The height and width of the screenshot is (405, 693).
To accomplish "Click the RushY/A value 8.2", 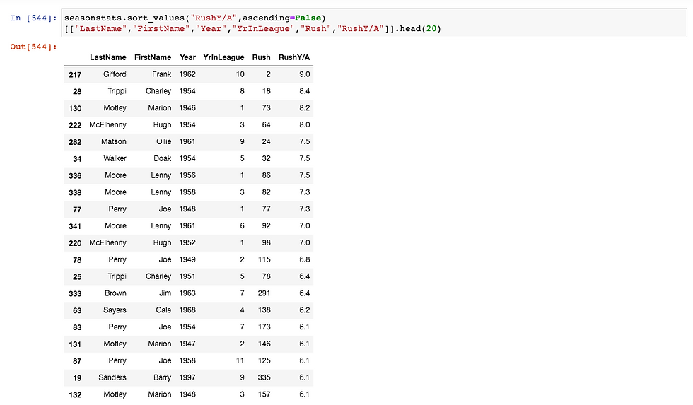I will [305, 107].
